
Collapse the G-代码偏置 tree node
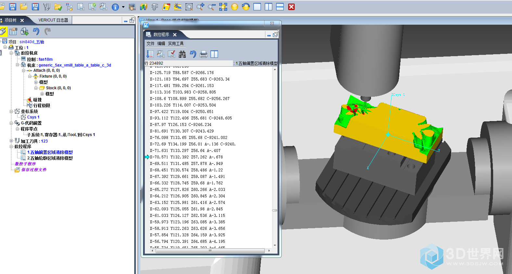11,123
